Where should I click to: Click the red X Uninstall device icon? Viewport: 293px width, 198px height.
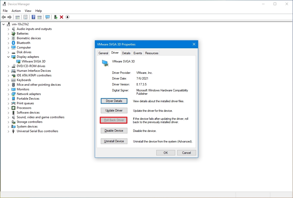coord(61,17)
